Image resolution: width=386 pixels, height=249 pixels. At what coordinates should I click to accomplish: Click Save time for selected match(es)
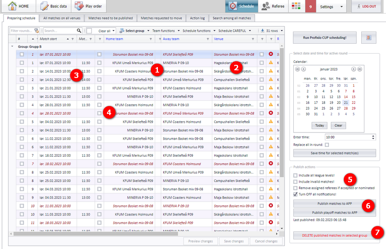click(334, 153)
